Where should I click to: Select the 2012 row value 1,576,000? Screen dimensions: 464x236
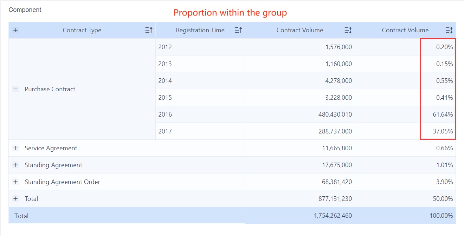pyautogui.click(x=339, y=46)
